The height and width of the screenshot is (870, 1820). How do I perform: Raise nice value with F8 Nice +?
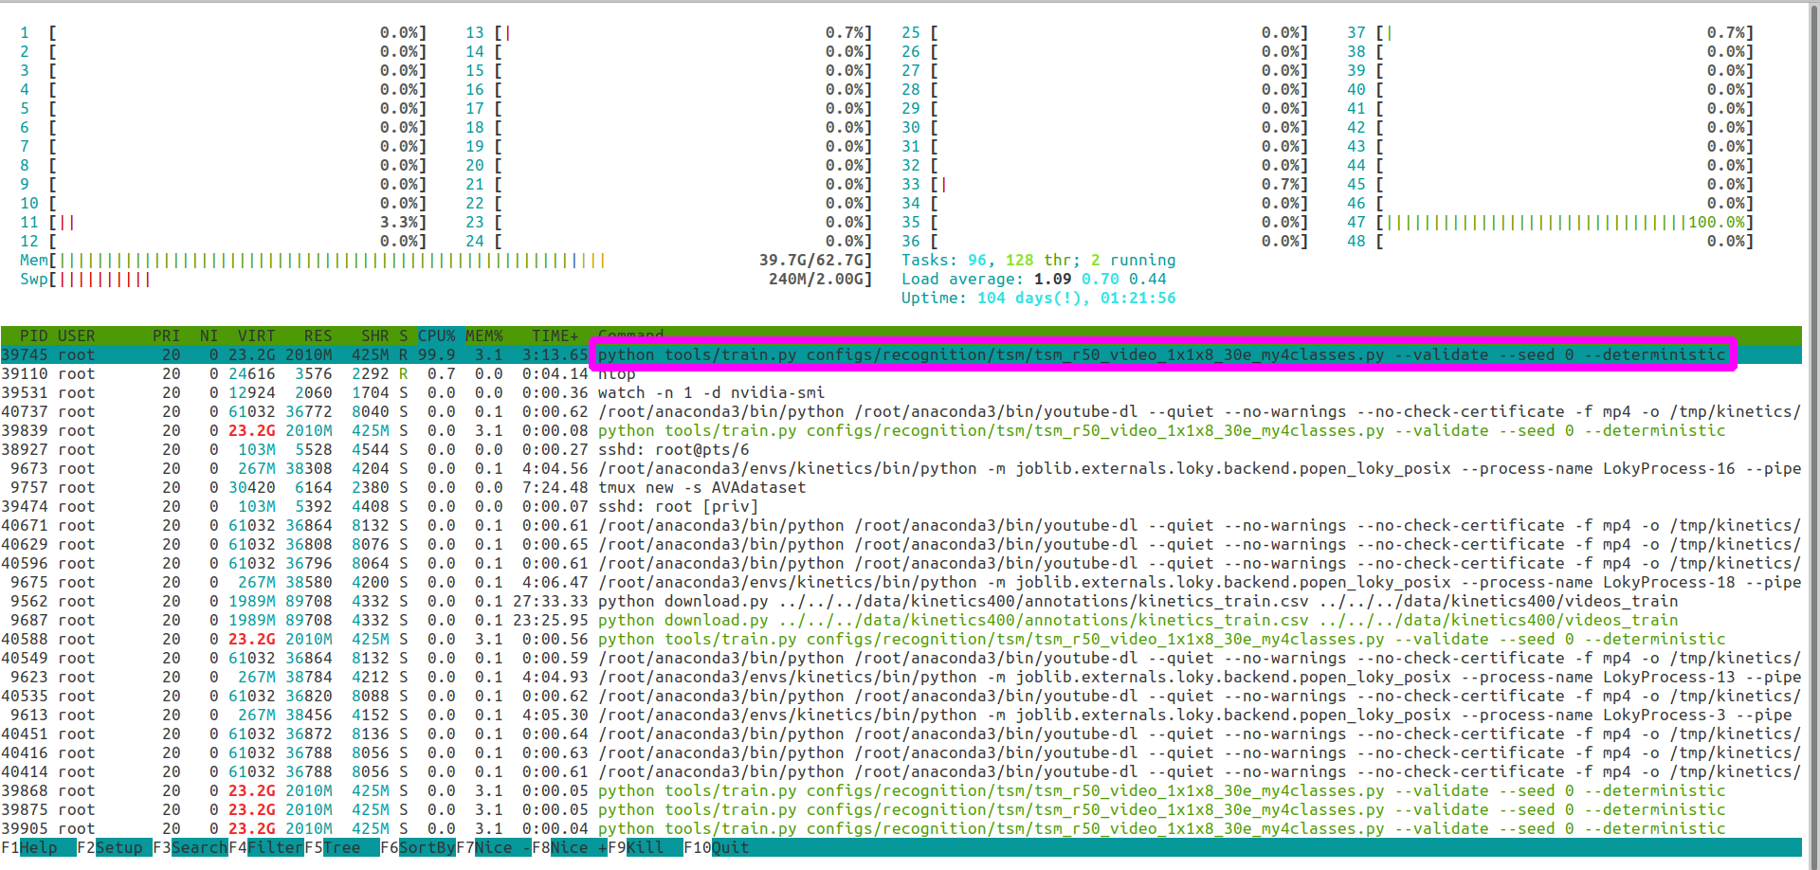click(569, 847)
